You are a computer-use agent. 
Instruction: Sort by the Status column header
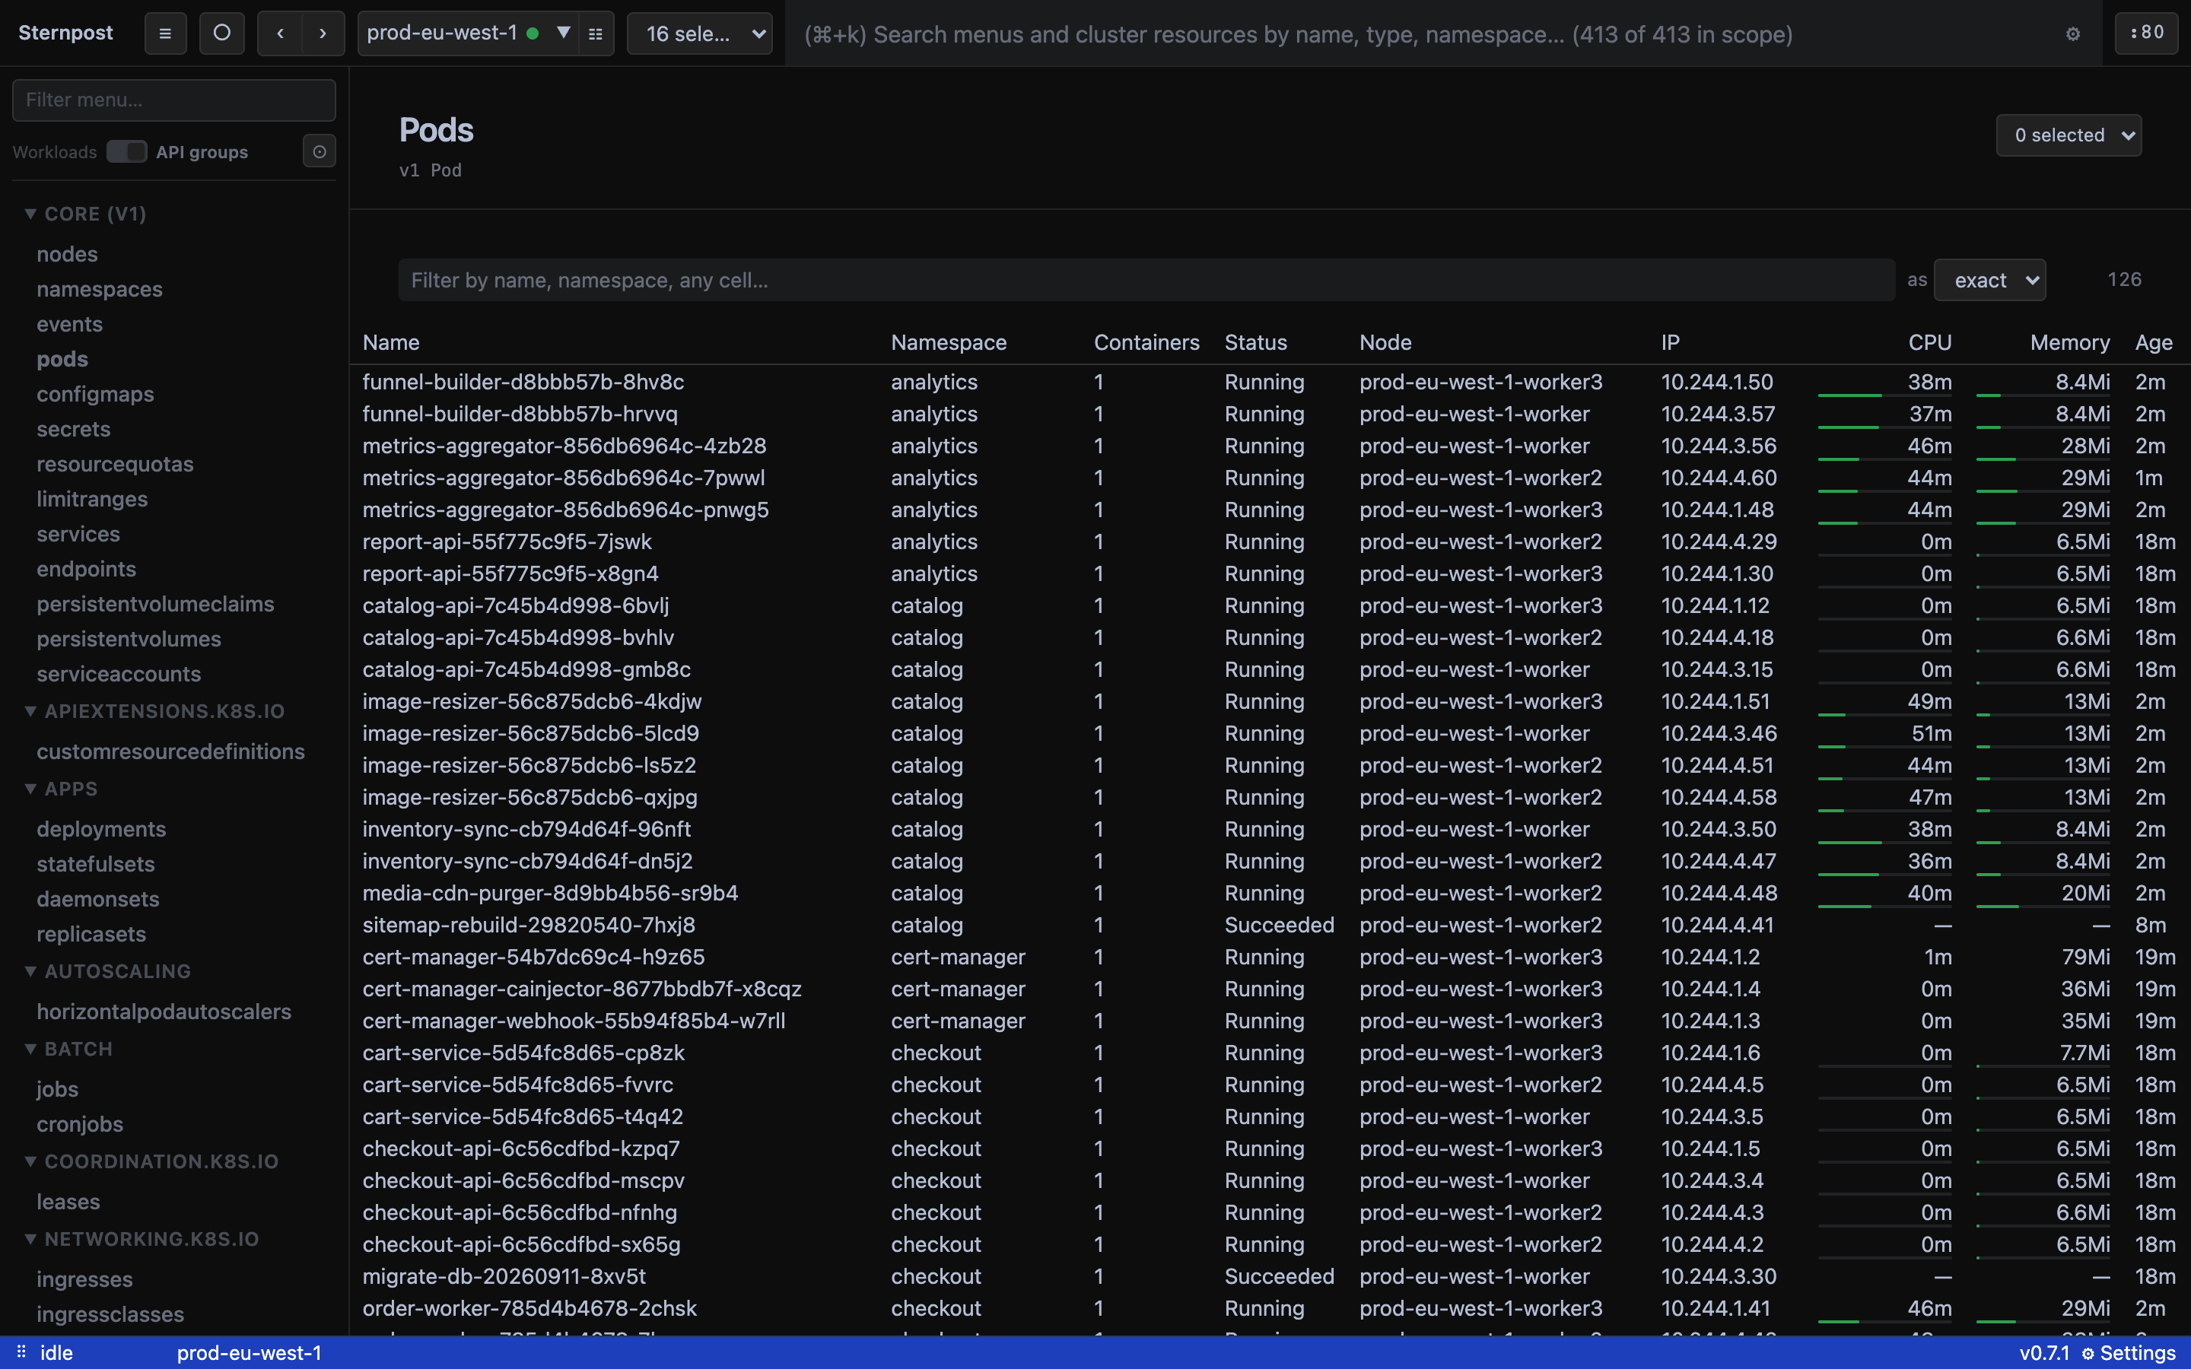1256,342
